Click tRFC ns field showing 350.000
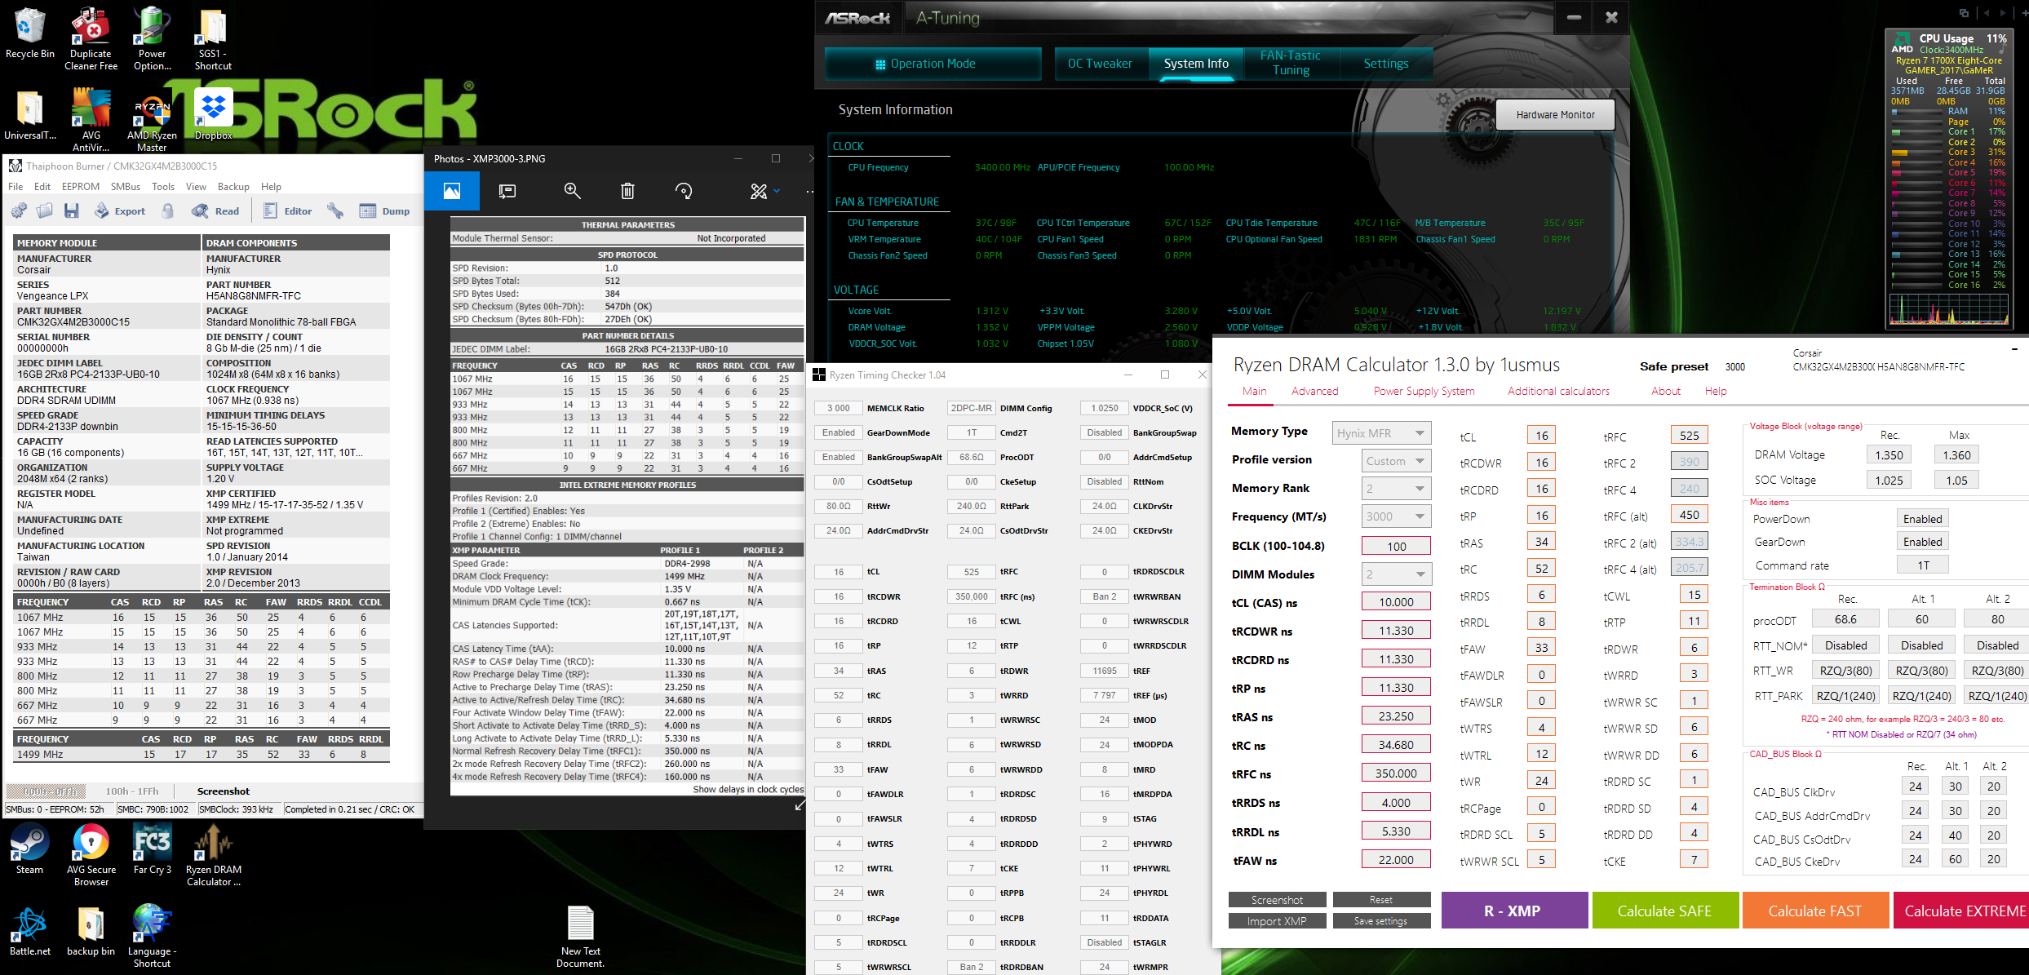2029x975 pixels. coord(1396,773)
